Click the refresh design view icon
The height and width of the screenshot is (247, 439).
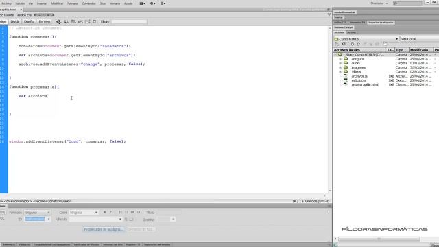click(x=95, y=21)
